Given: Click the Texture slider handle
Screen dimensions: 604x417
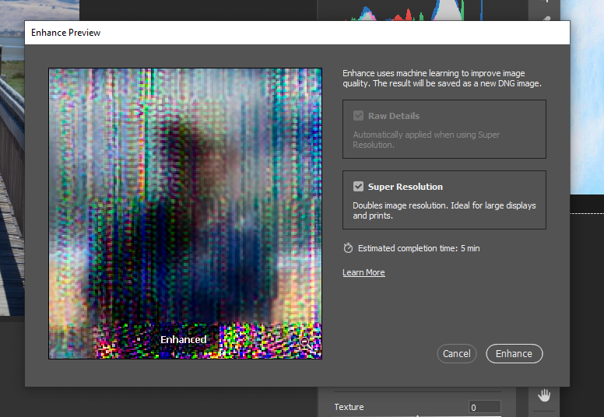Looking at the screenshot, I should point(418,415).
